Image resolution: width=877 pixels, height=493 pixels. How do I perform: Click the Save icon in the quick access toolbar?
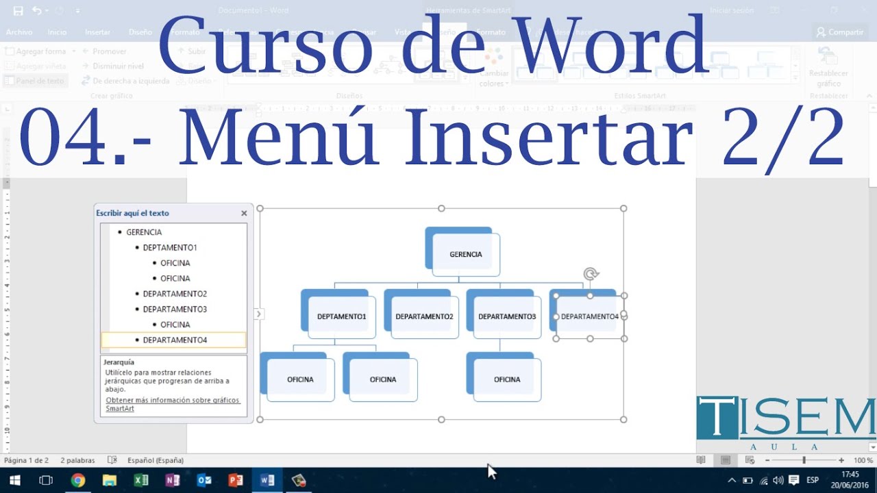[x=18, y=10]
